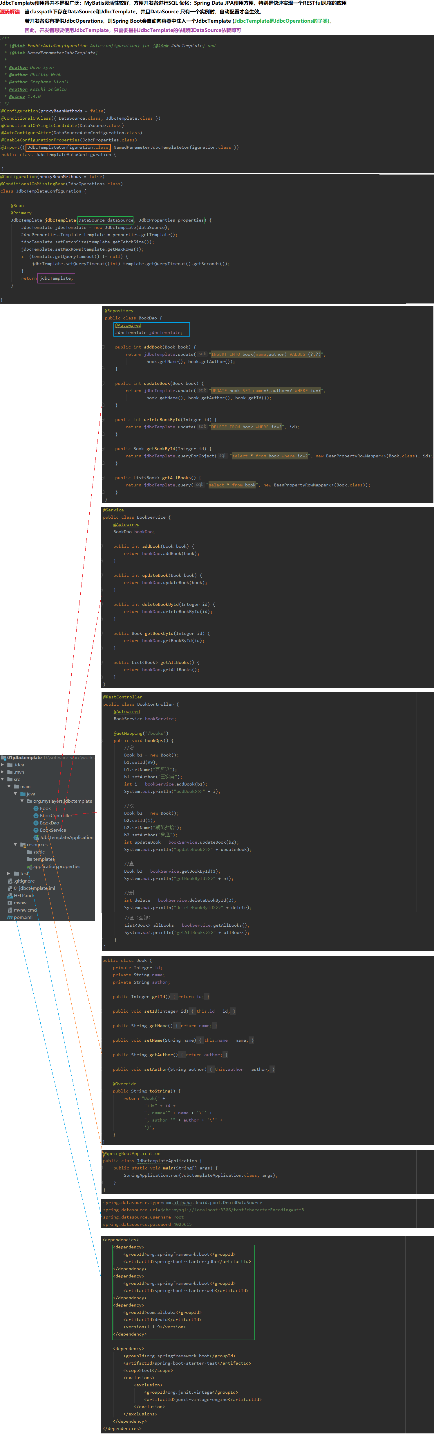434x1434 pixels.
Task: Click the BookController class icon
Action: pyautogui.click(x=36, y=815)
